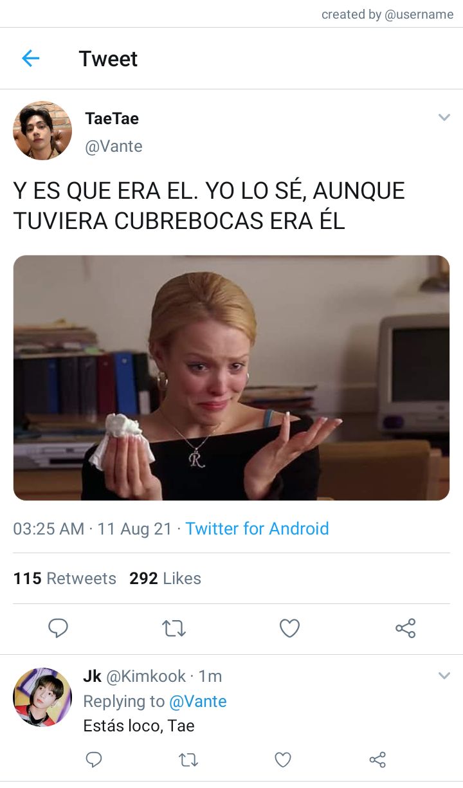Open the TaeTae display name

coord(112,118)
